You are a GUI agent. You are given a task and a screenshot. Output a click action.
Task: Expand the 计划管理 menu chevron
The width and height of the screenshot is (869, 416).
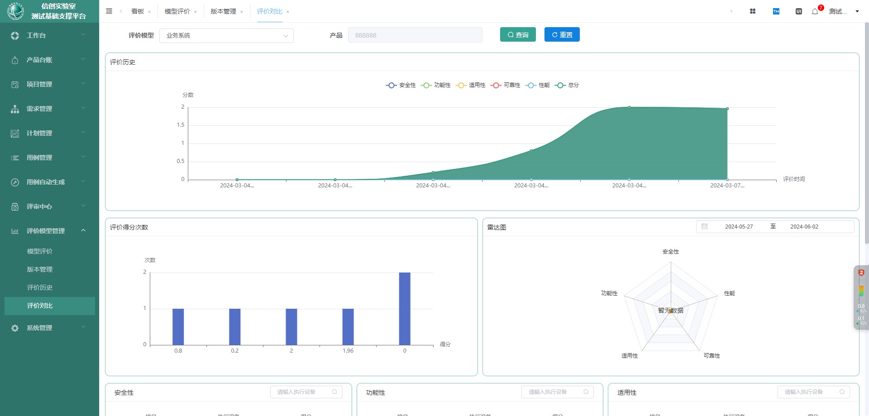(83, 133)
